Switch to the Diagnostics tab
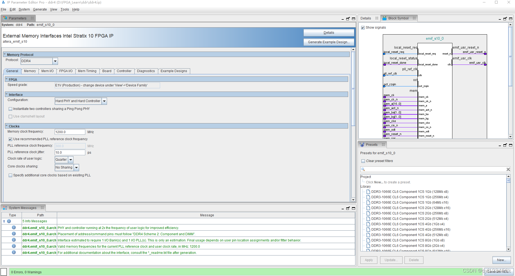515x276 pixels. pyautogui.click(x=146, y=71)
